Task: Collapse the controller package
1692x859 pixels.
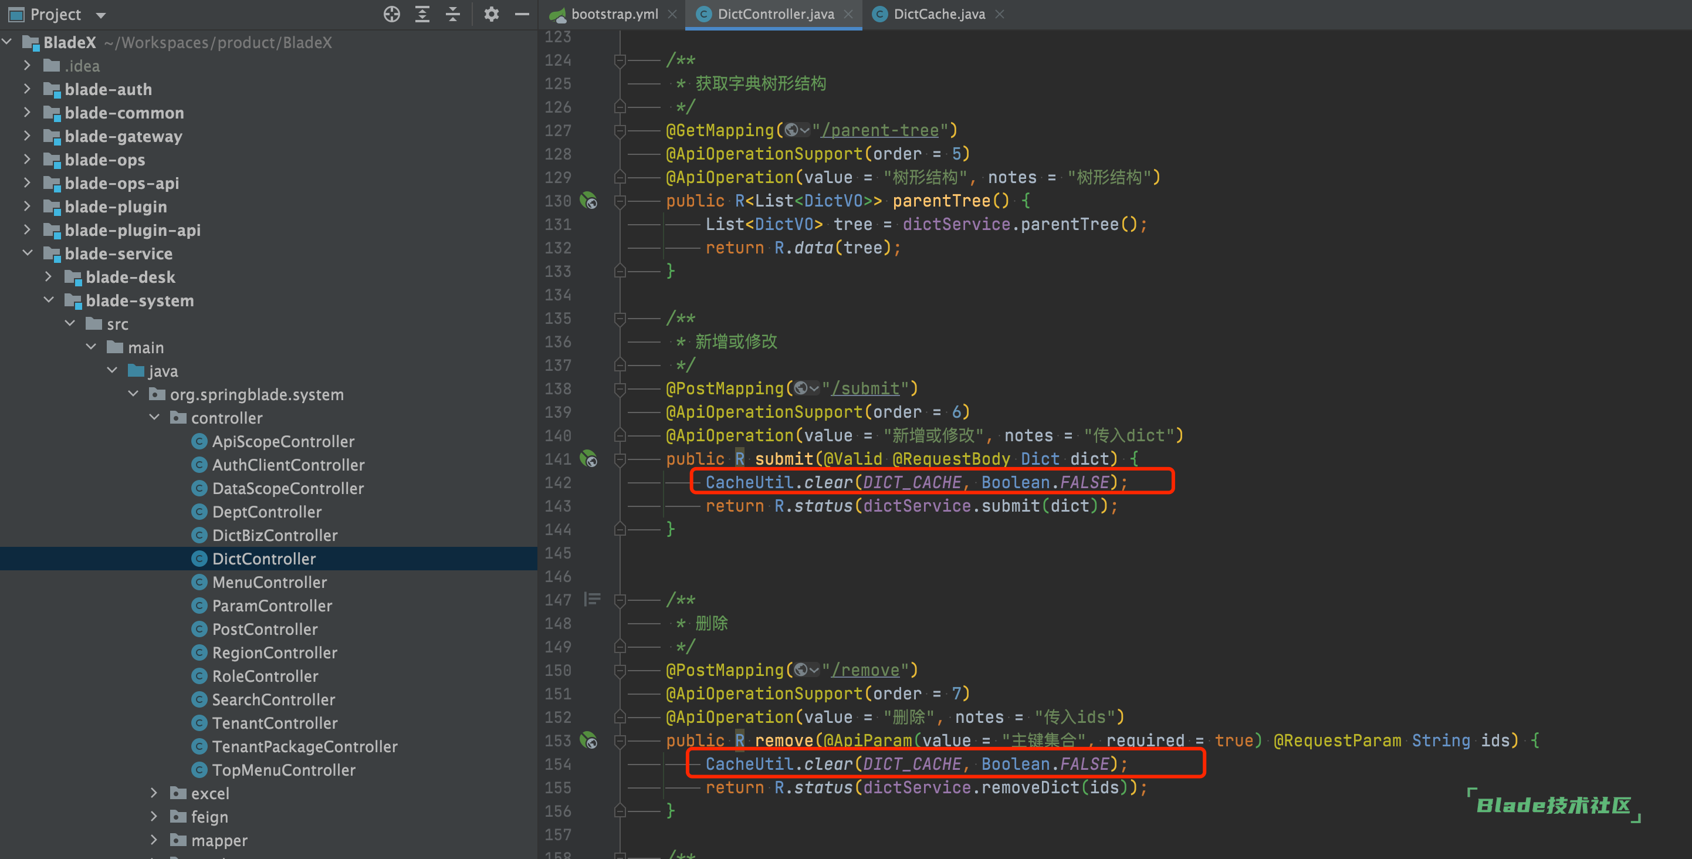Action: (154, 417)
